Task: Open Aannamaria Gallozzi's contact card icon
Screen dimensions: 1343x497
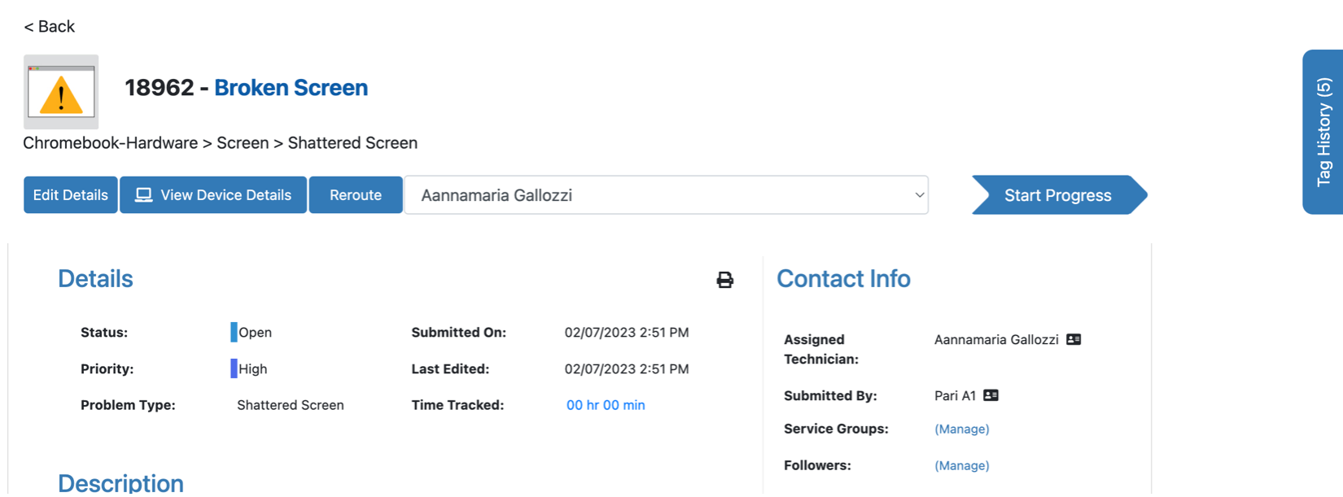Action: click(x=1074, y=339)
